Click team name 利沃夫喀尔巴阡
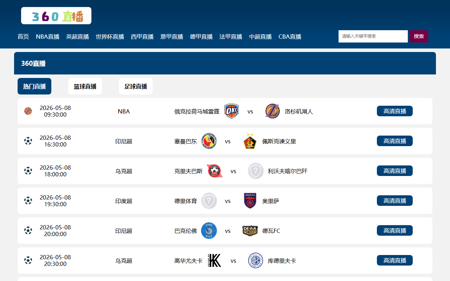Screen dimensions: 450x281 [288, 171]
